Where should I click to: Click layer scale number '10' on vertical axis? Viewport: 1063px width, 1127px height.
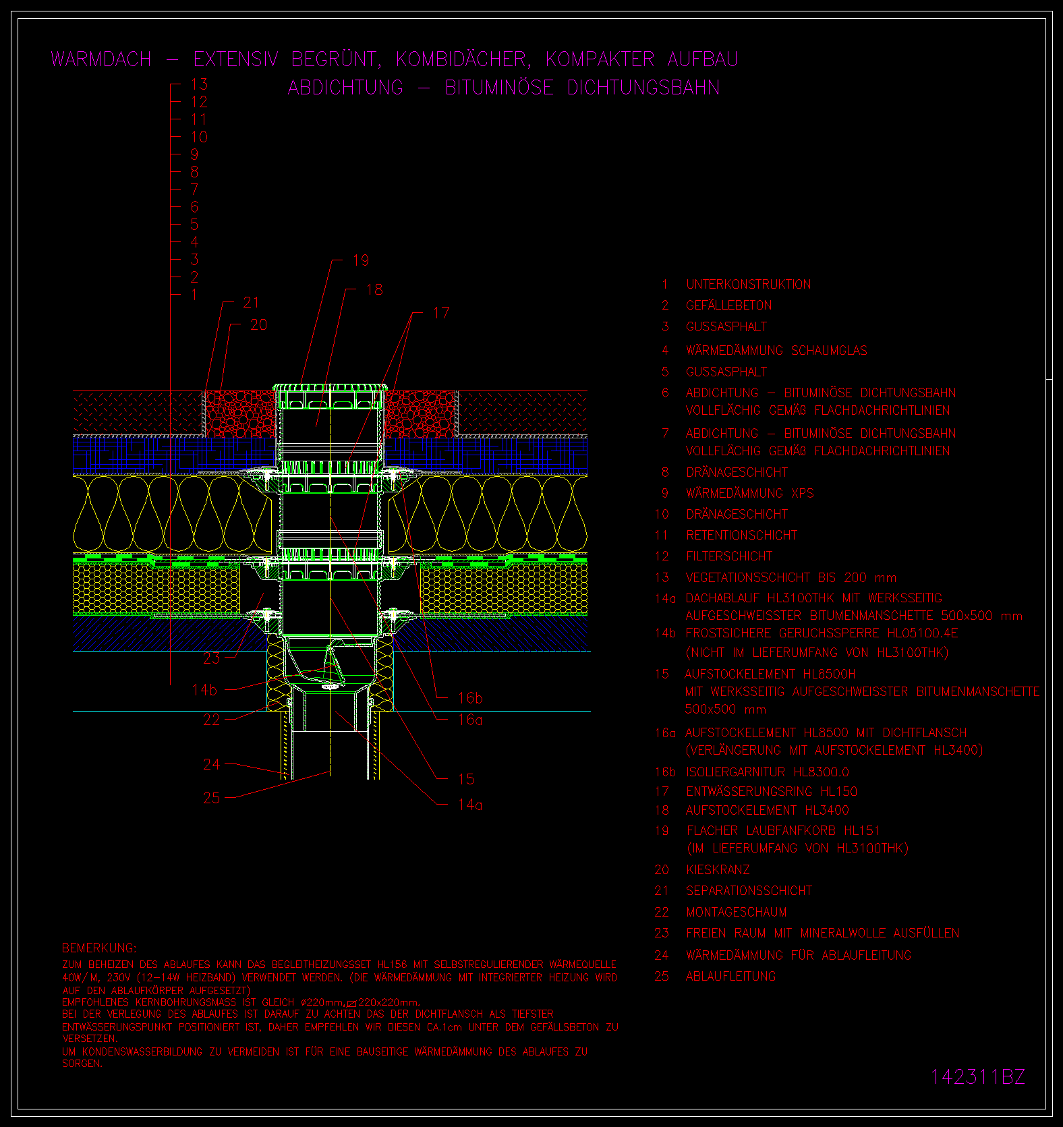[200, 137]
